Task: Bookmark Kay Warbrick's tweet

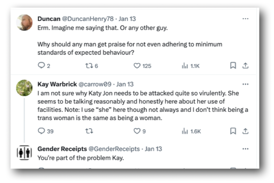Action: pyautogui.click(x=233, y=131)
